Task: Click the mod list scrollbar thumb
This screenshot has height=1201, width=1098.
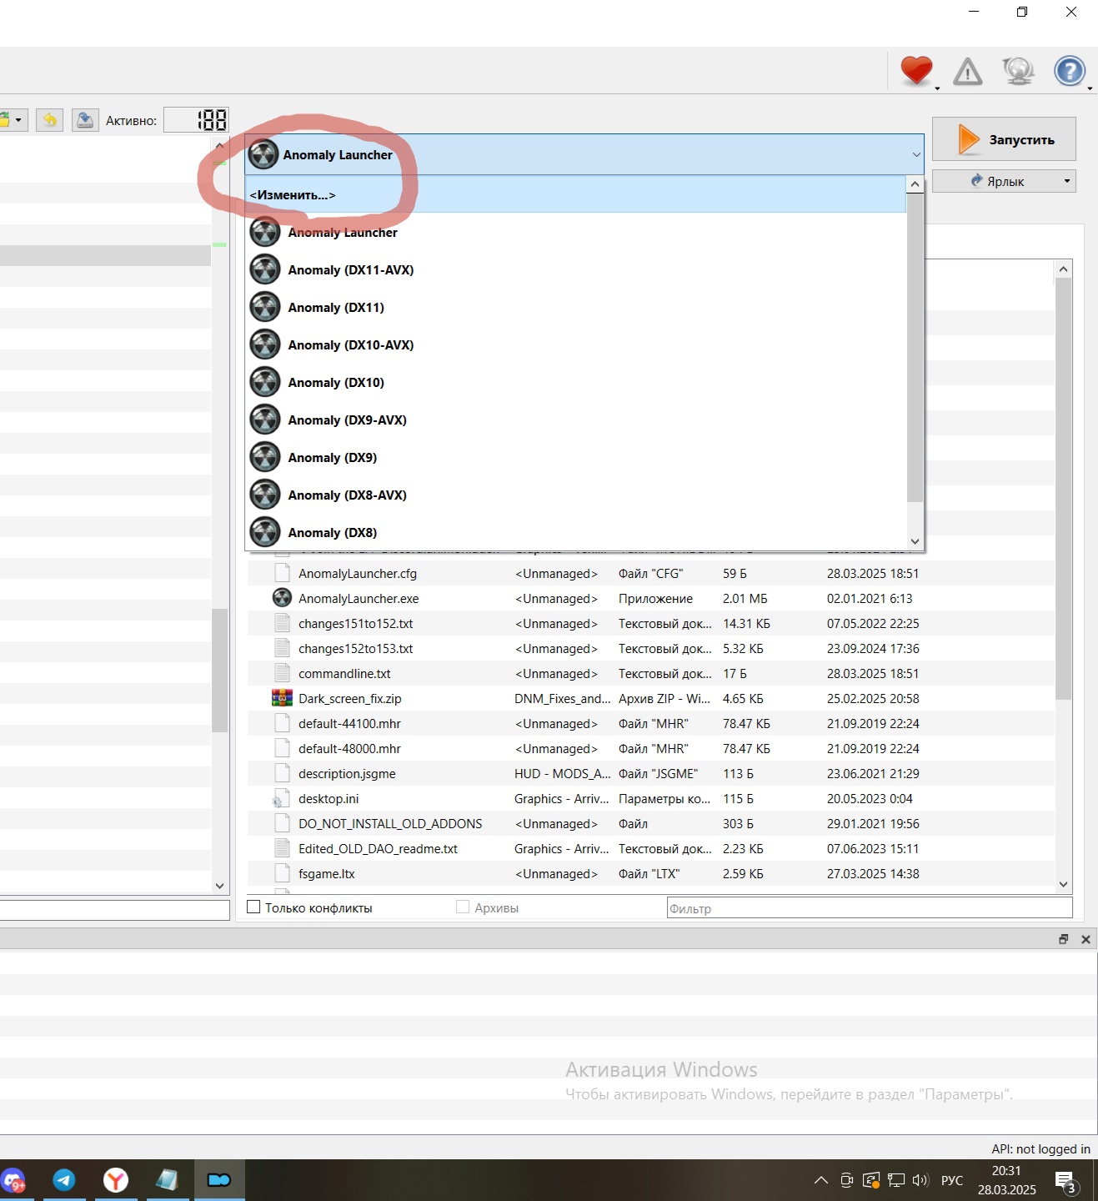Action: point(220,670)
